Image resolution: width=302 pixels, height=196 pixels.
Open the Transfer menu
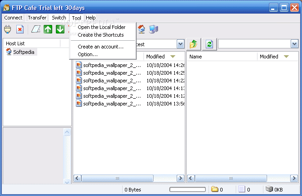pyautogui.click(x=37, y=18)
